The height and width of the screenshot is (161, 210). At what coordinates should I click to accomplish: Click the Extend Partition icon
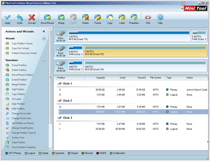point(8,80)
